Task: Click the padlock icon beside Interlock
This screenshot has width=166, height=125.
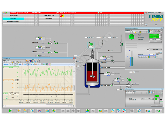Action: [x=148, y=49]
